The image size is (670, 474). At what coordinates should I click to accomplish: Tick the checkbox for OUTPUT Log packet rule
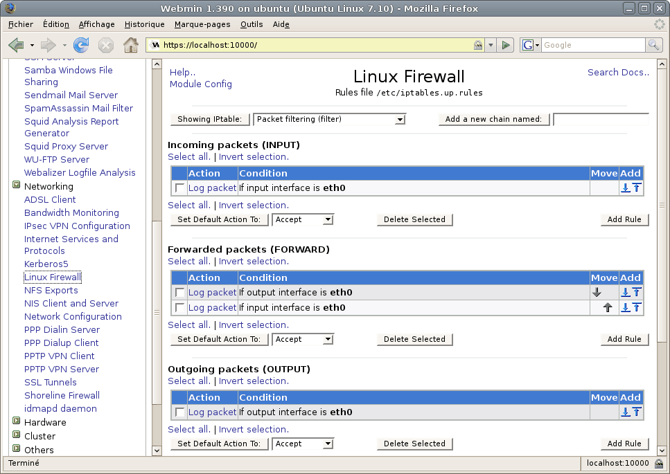tap(180, 412)
